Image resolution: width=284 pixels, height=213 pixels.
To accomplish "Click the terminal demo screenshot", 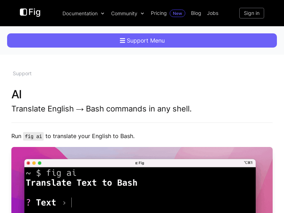I will coord(142,180).
